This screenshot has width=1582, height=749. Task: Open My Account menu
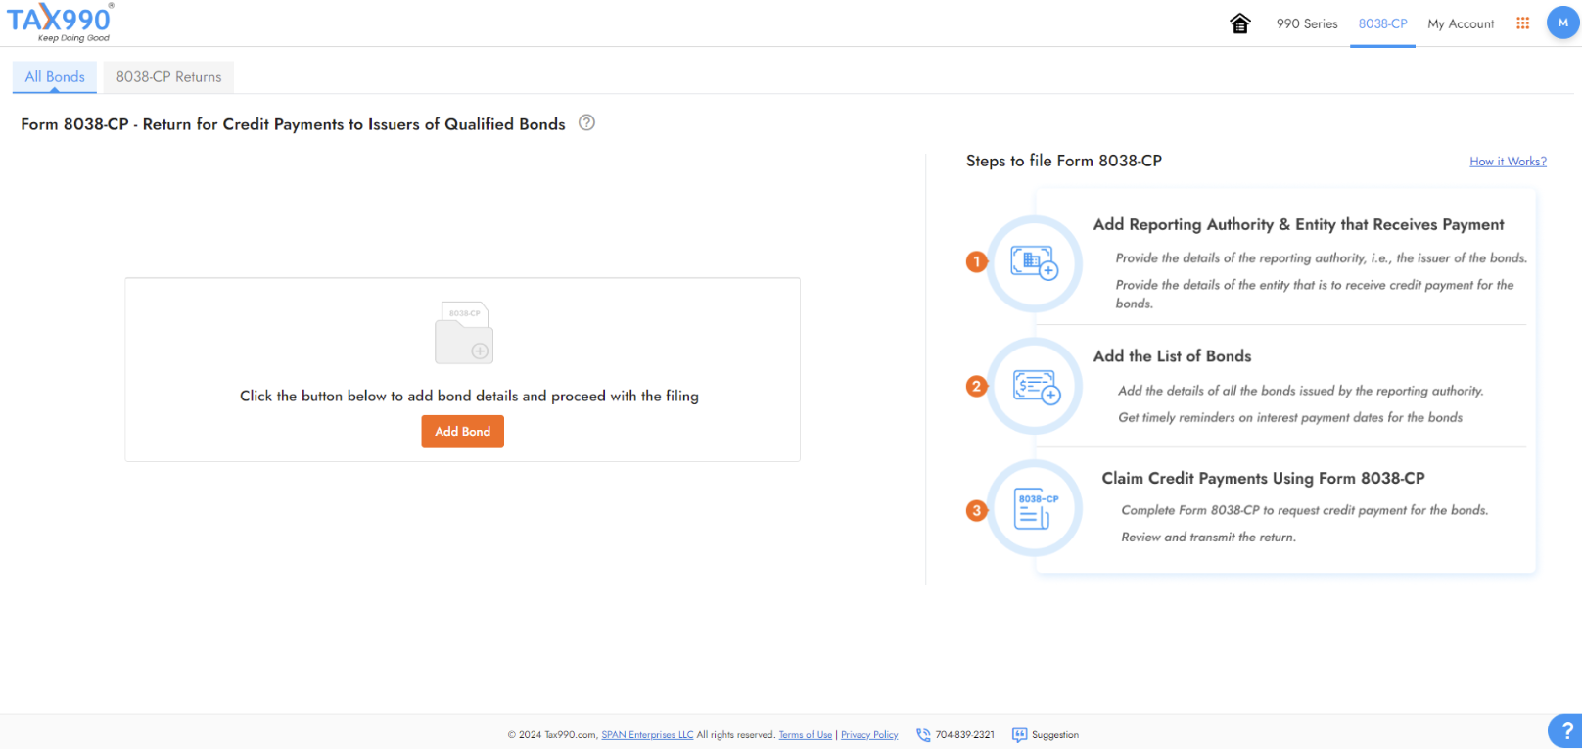point(1461,23)
